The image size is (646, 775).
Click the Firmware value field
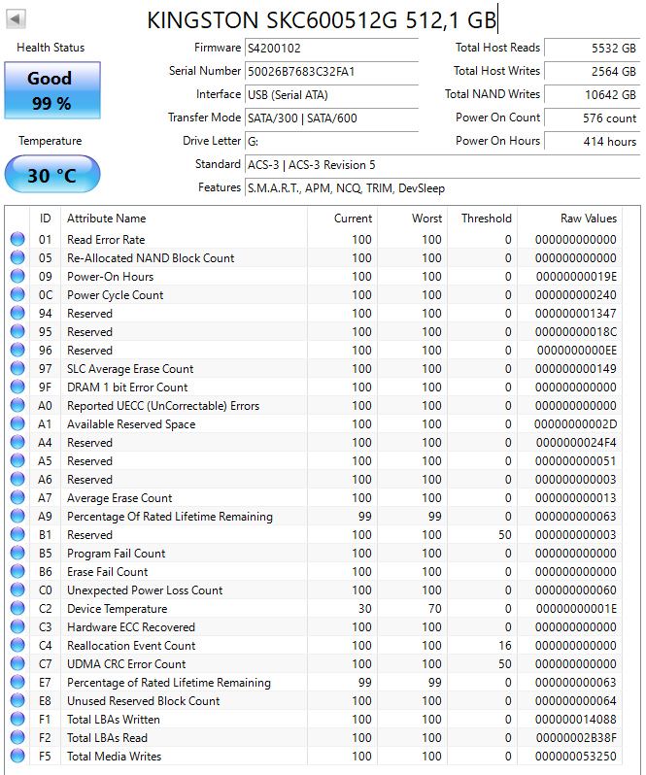coord(330,48)
